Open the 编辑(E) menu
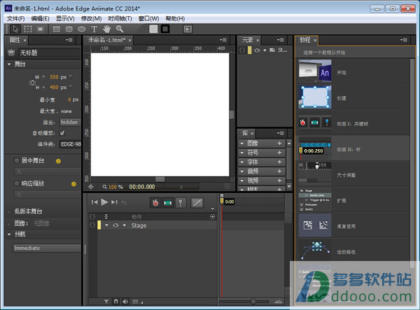The image size is (420, 310). [x=40, y=19]
